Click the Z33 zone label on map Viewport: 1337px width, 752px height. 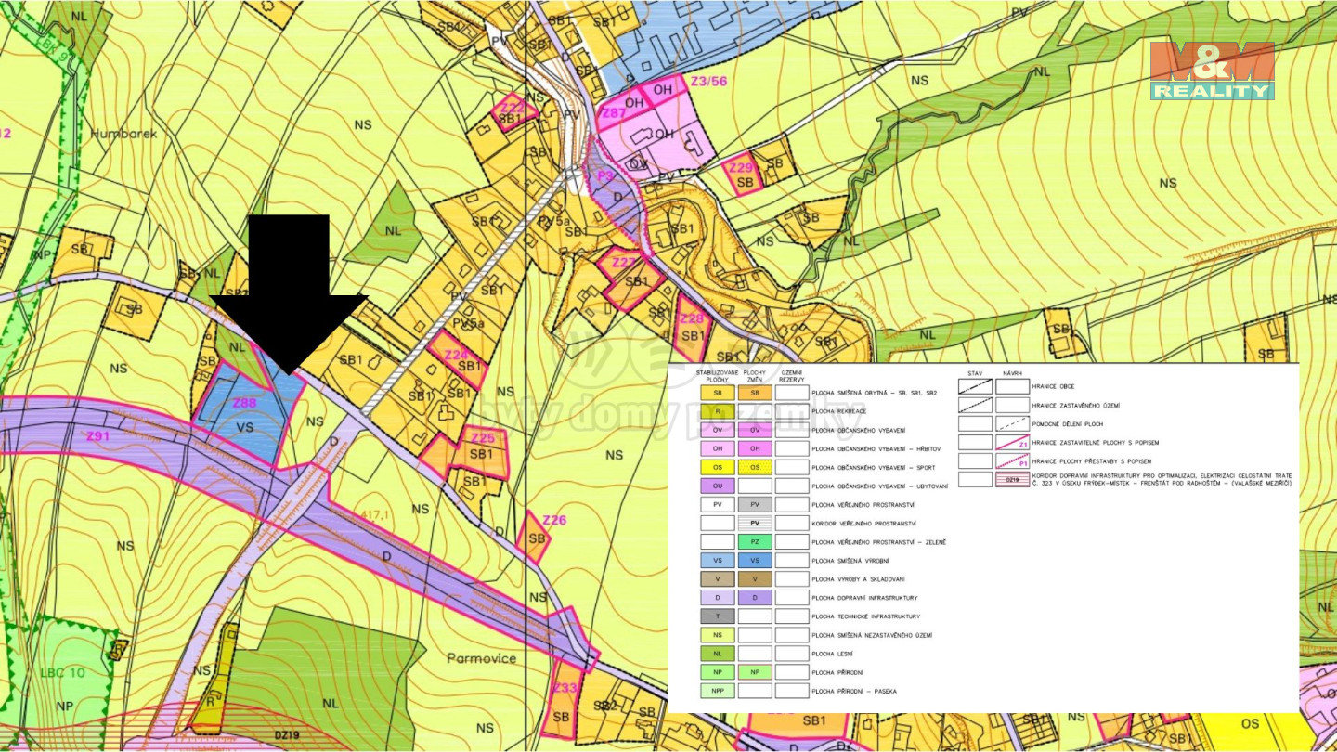tap(565, 688)
